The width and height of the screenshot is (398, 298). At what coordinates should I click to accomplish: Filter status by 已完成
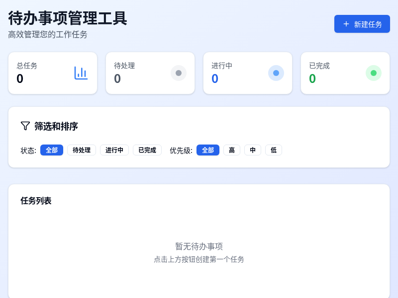click(x=147, y=150)
